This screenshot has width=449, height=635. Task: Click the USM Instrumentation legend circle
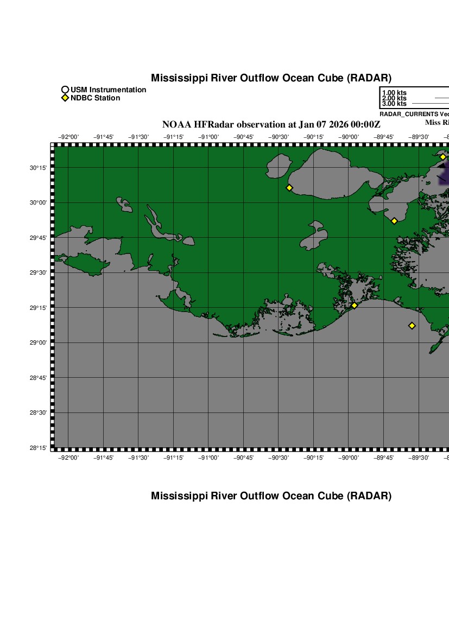pyautogui.click(x=65, y=90)
